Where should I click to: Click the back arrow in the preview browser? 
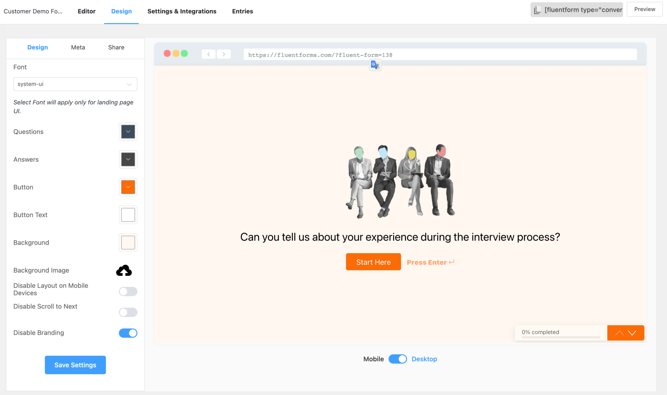click(x=208, y=54)
